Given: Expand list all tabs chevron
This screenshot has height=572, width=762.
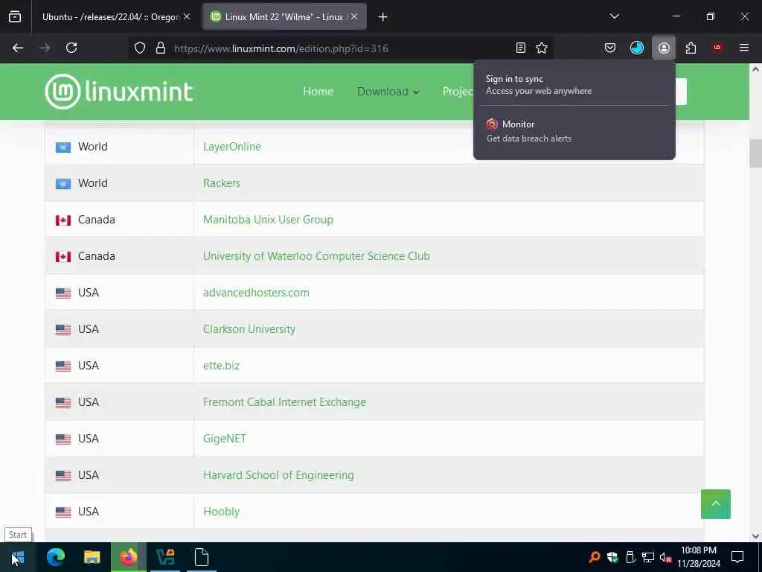Looking at the screenshot, I should coord(614,16).
